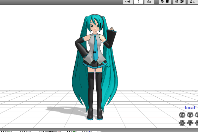This screenshot has width=198, height=132.
Task: Click the X-axis move icon
Action: coord(182,123)
